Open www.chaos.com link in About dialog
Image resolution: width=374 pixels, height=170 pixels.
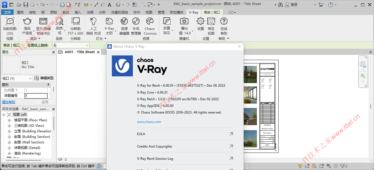pos(149,122)
